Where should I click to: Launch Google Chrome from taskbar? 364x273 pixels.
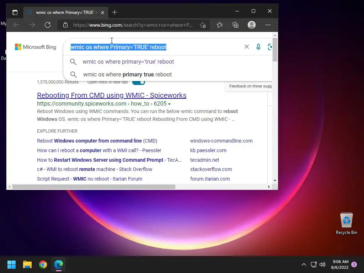pos(43,264)
